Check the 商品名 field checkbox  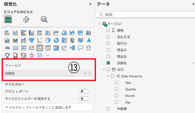108,56
